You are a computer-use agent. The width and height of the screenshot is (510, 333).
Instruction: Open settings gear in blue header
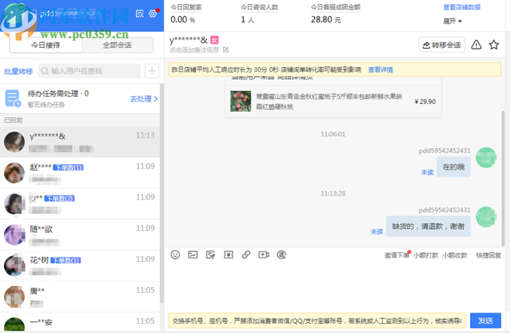click(153, 14)
